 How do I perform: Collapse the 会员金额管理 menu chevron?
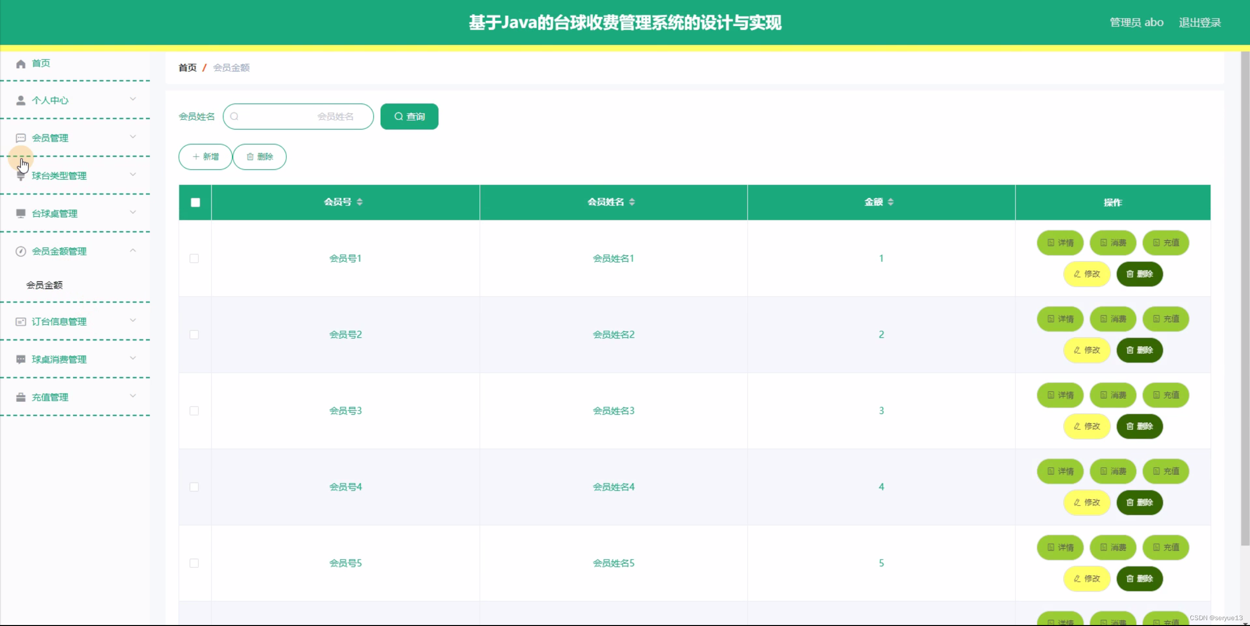pos(133,250)
